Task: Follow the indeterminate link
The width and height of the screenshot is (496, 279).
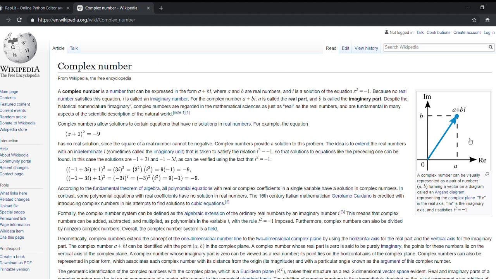Action: coord(88,152)
